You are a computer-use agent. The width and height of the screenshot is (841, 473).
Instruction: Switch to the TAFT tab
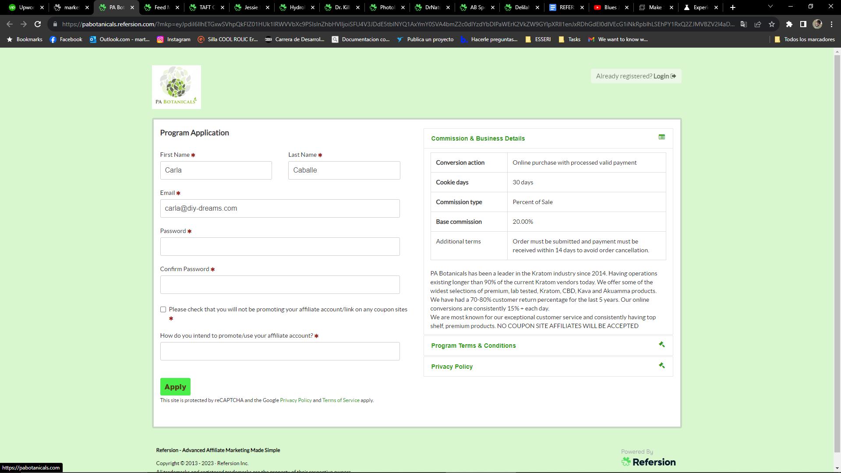[206, 7]
